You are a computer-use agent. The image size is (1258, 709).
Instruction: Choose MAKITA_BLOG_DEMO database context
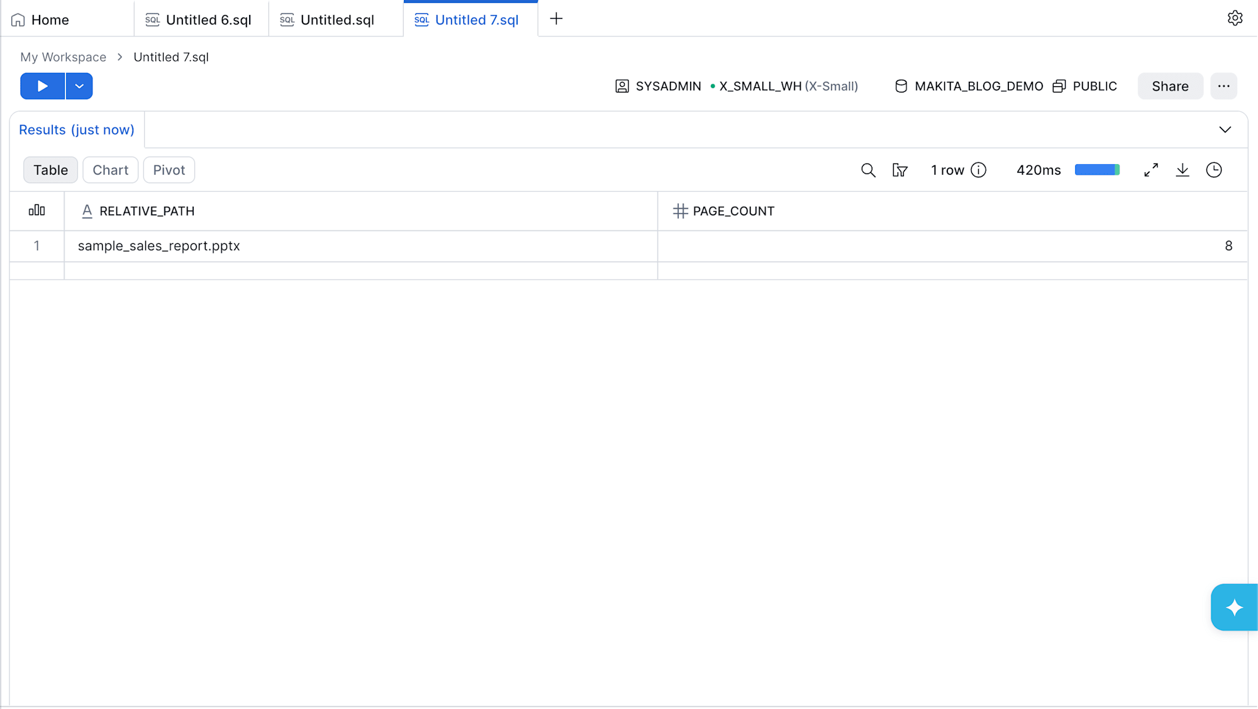coord(969,86)
